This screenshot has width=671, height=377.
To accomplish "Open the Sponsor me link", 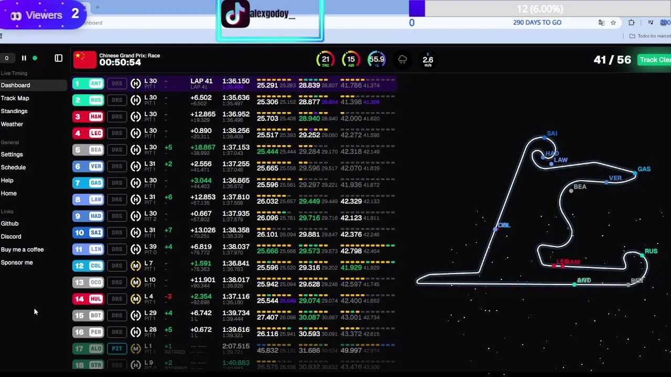I will (x=17, y=263).
